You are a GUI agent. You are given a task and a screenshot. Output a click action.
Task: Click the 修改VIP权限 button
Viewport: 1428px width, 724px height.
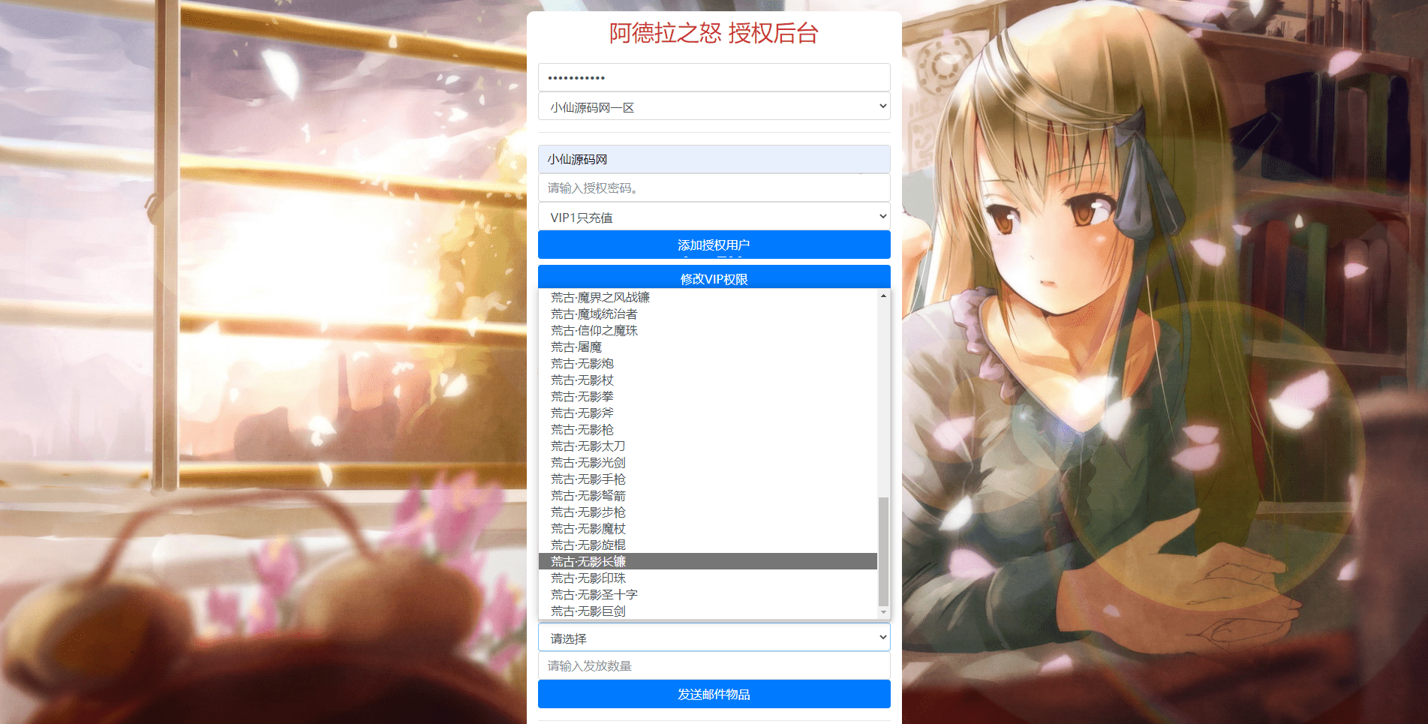coord(714,277)
